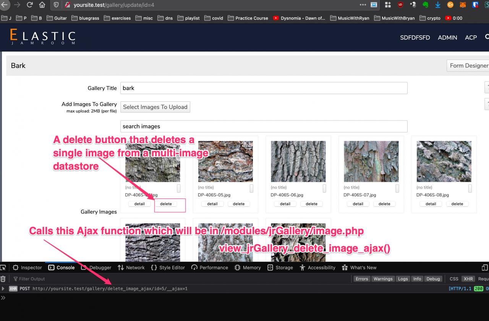
Task: Click the Select Images To Upload button
Action: (155, 107)
